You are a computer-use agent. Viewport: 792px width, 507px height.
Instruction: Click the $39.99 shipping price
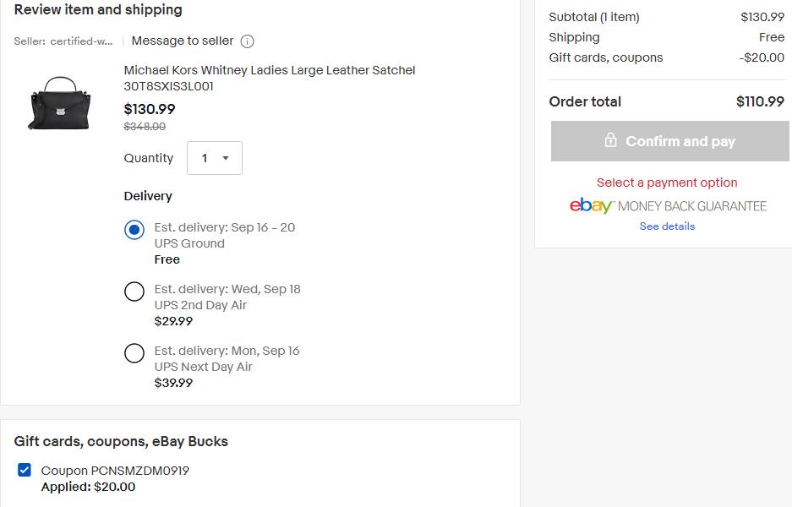[173, 383]
